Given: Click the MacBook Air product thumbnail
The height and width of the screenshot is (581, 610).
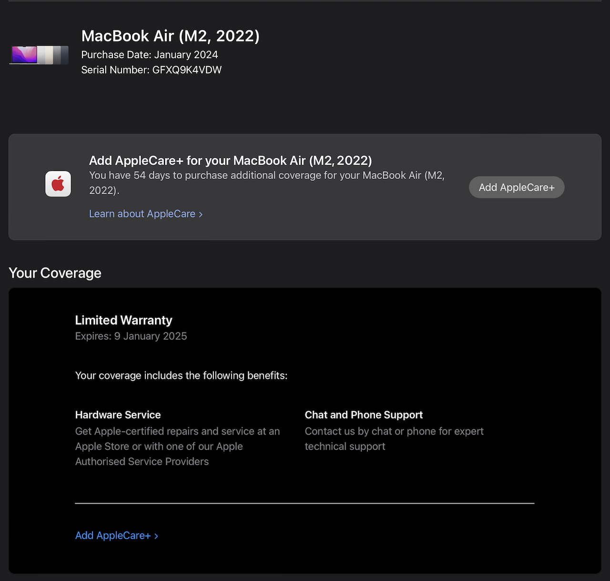Looking at the screenshot, I should [39, 55].
